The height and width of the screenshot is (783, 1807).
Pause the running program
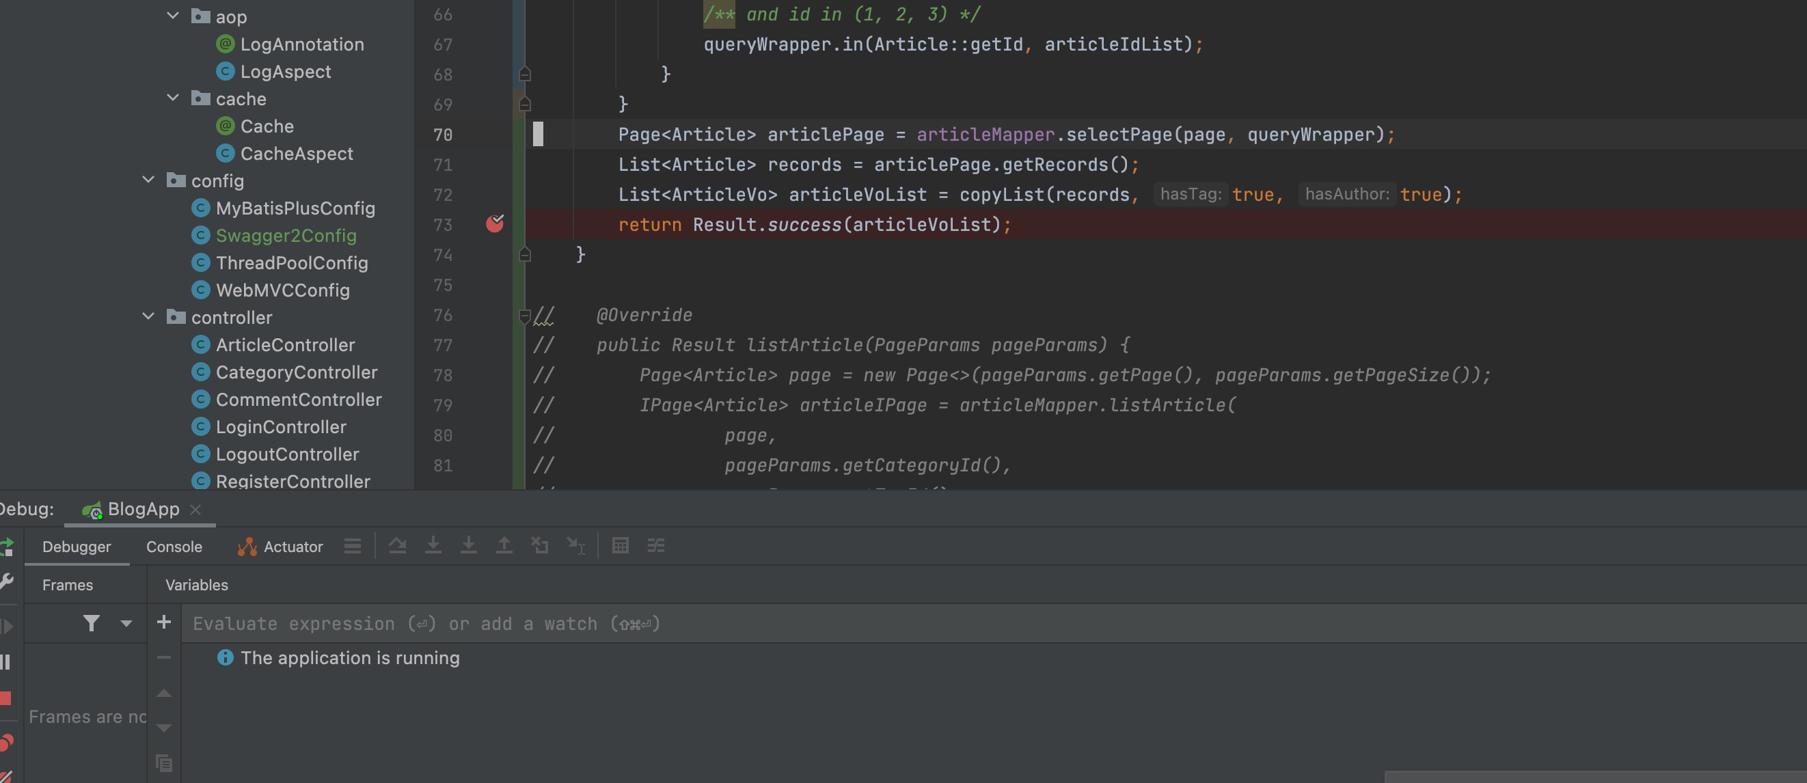coord(5,662)
